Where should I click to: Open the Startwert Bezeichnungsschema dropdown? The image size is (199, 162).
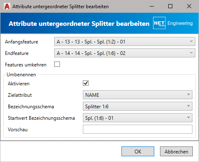click(x=137, y=118)
